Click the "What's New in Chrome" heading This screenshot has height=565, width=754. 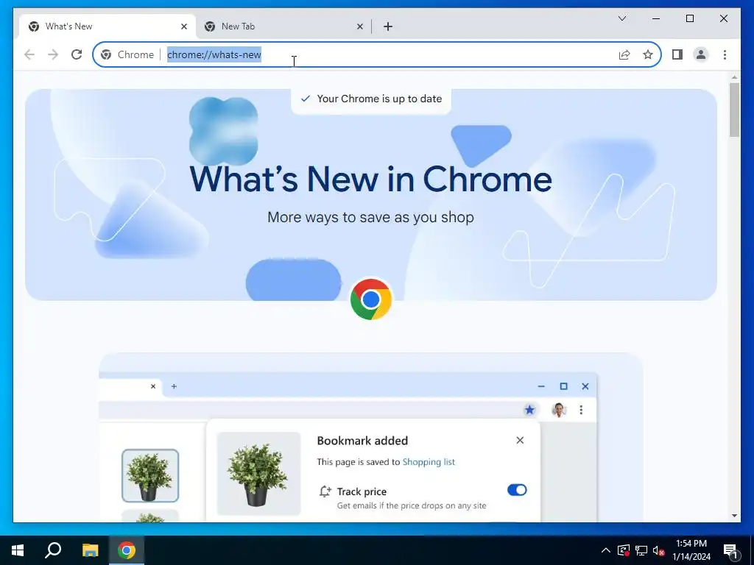(x=371, y=179)
